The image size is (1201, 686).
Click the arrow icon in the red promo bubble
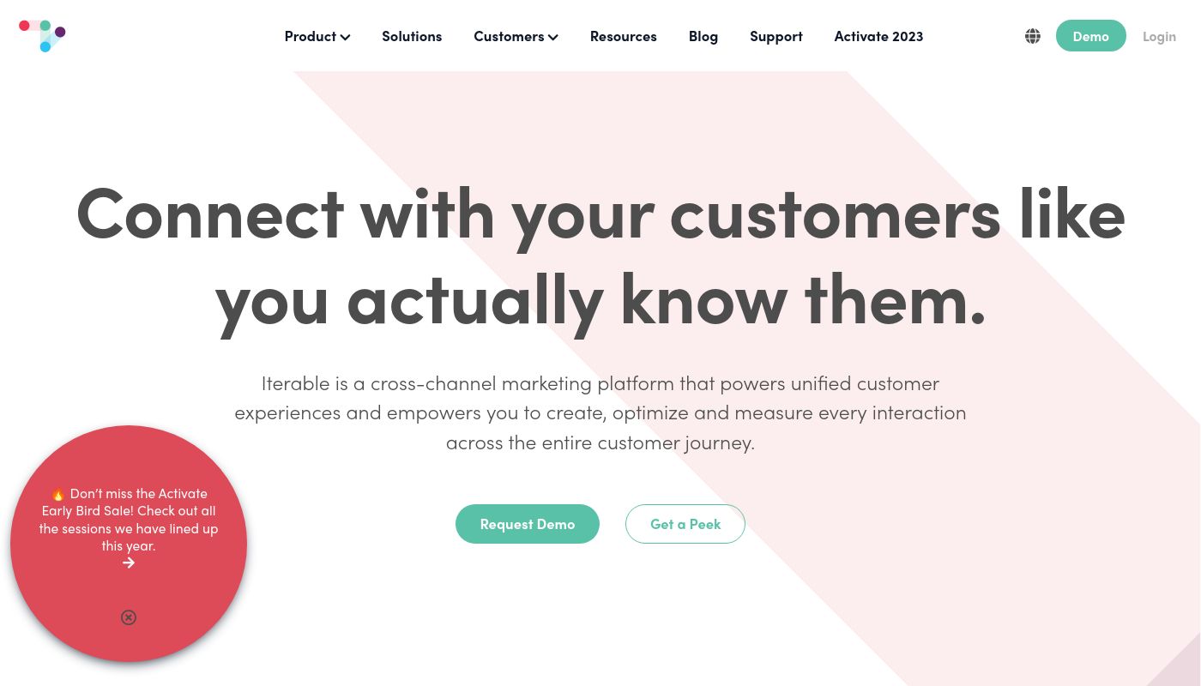pos(129,563)
